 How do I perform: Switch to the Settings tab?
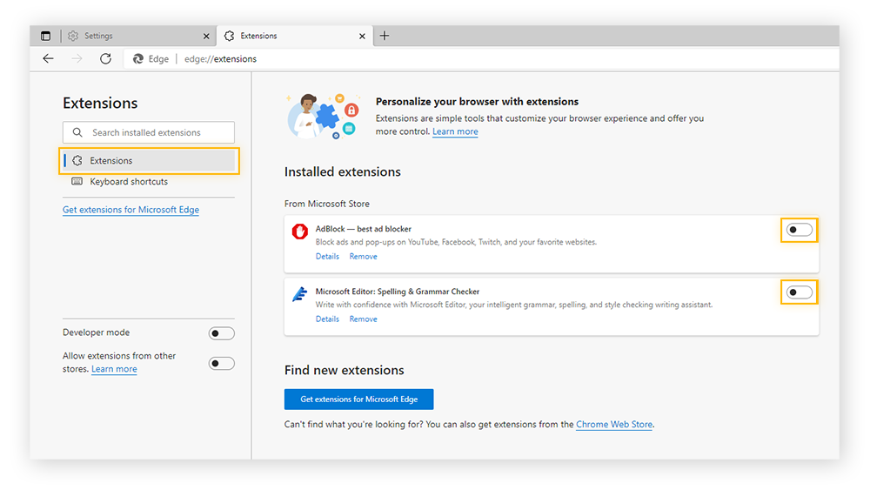[x=138, y=36]
